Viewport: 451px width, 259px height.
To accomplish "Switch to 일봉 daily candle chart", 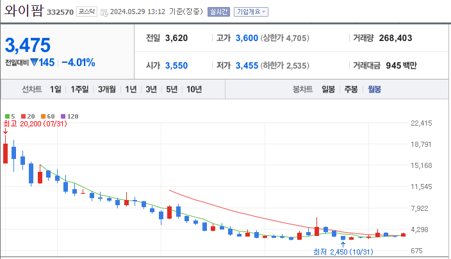I will [x=328, y=90].
